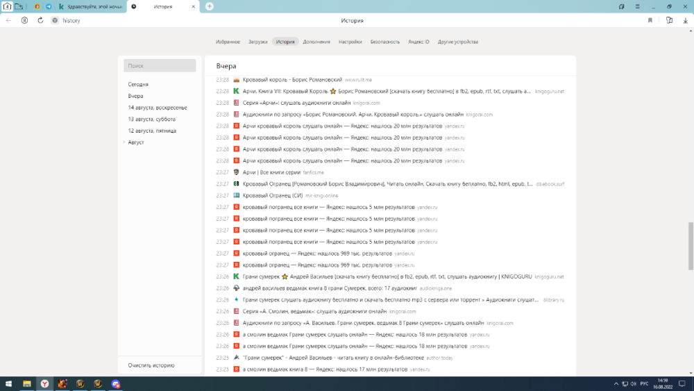This screenshot has height=391, width=694.
Task: Open the 'Здравствуйте, этой ночью' browser tab
Action: tap(91, 7)
